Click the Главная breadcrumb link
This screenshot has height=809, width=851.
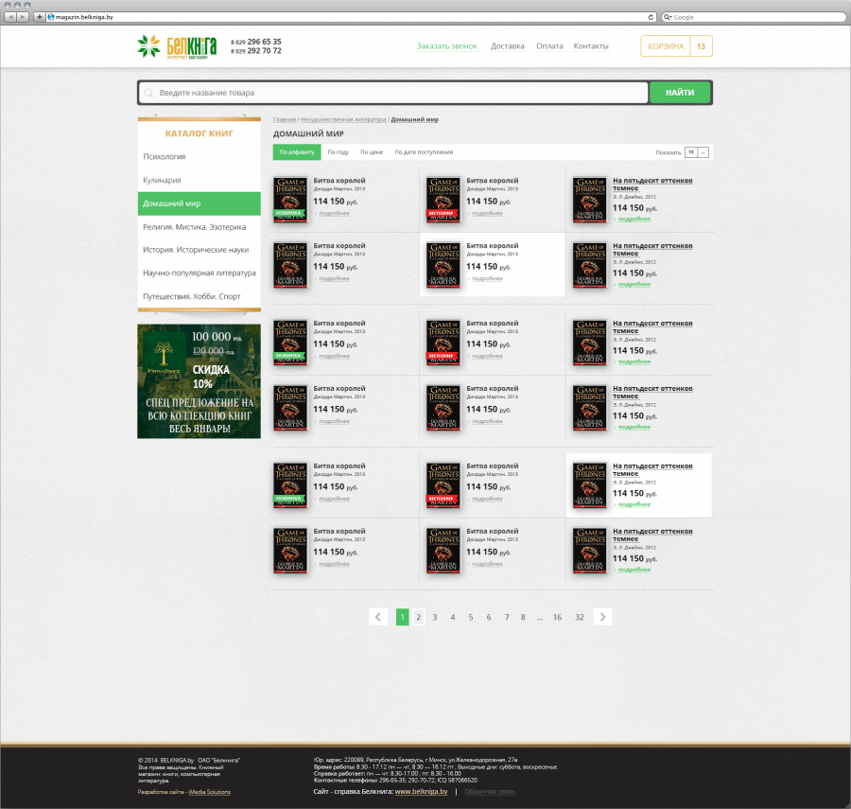[285, 119]
